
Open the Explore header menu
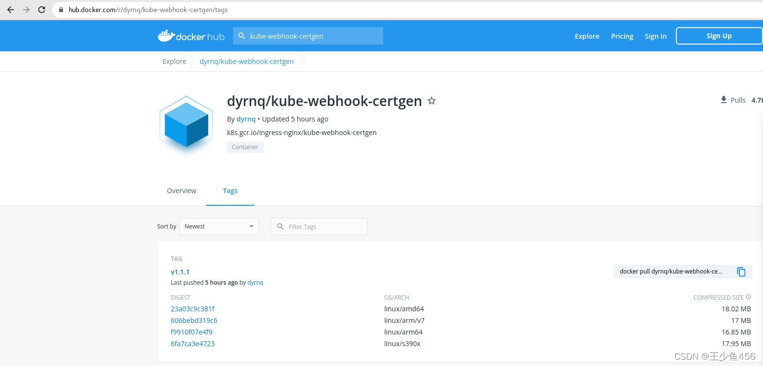point(587,36)
